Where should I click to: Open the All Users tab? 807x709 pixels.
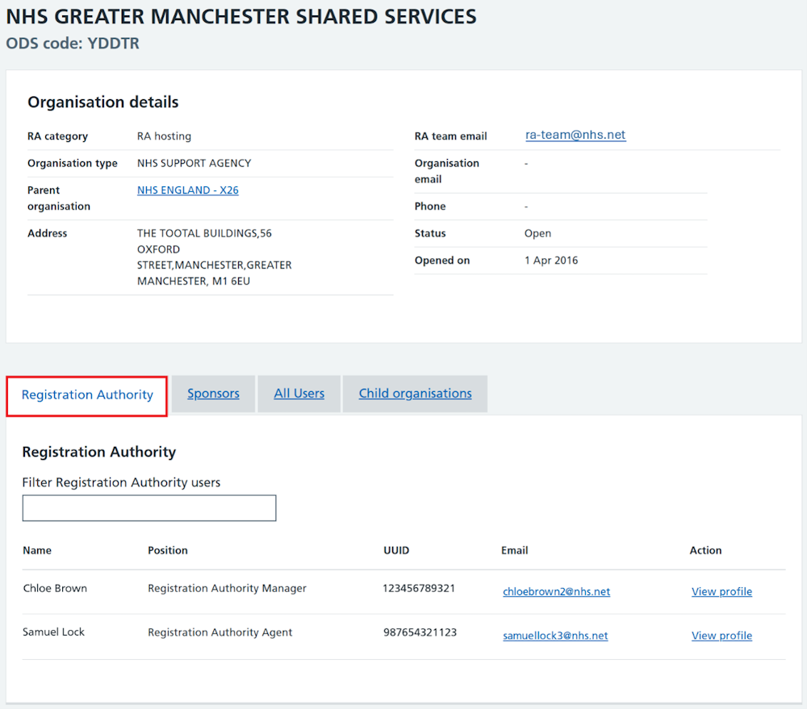[299, 394]
